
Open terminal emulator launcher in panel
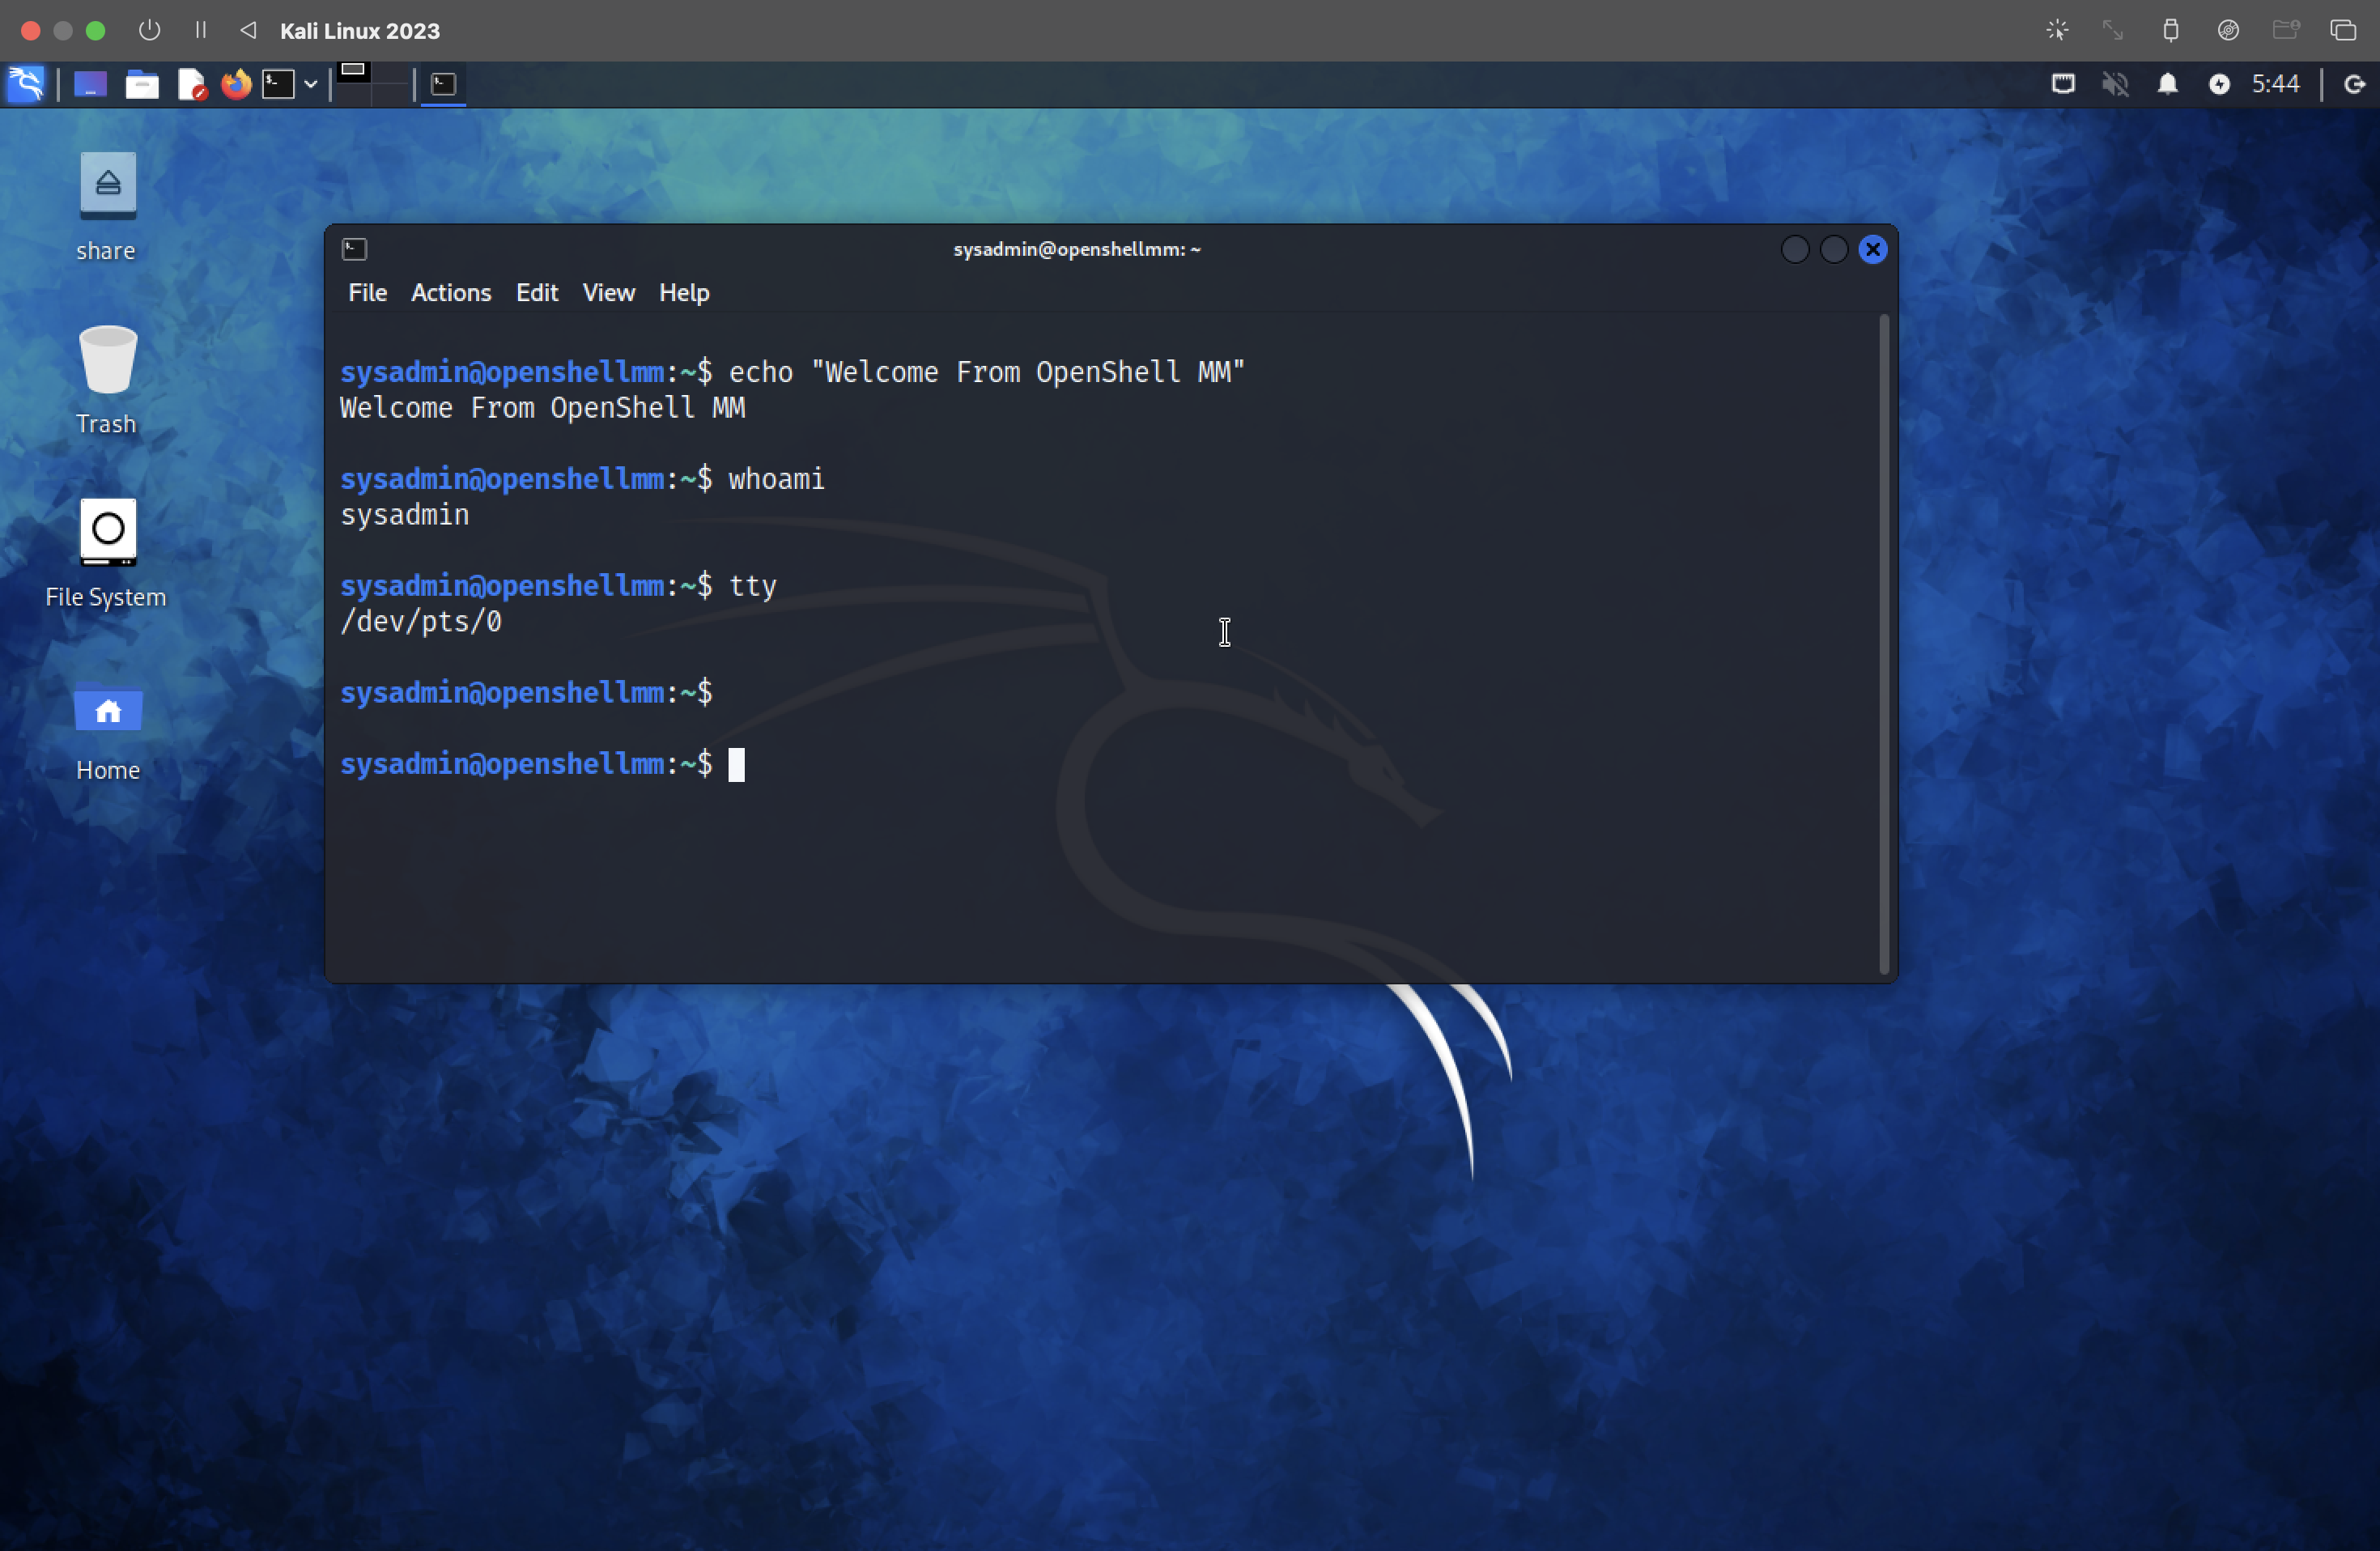tap(278, 84)
